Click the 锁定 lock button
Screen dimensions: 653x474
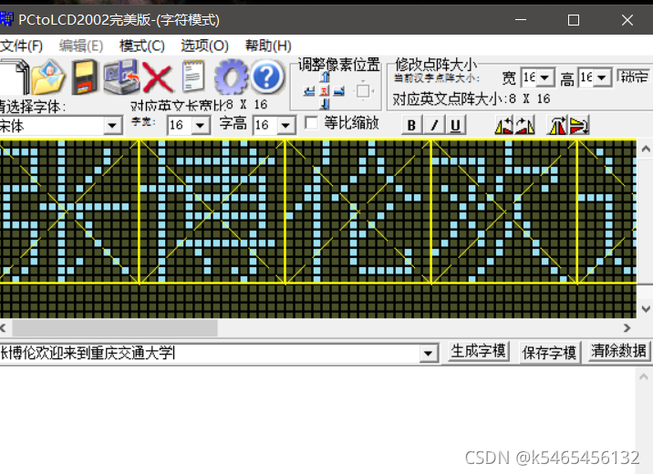(x=634, y=77)
